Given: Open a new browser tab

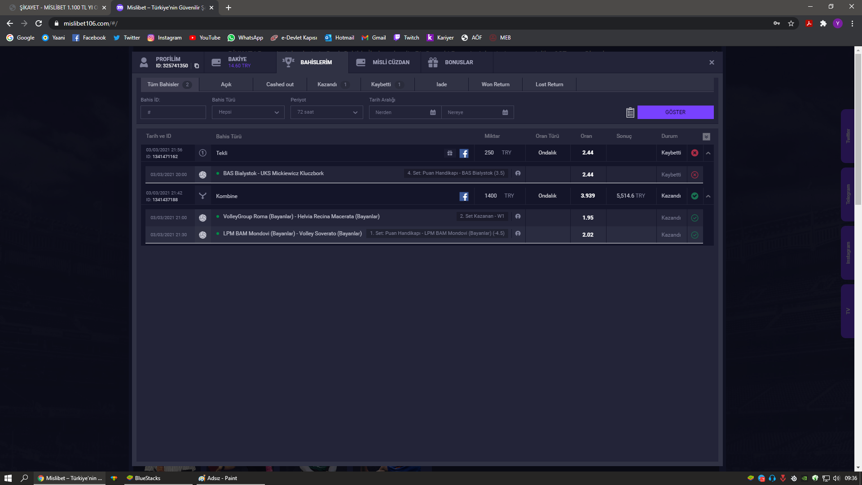Looking at the screenshot, I should point(229,8).
